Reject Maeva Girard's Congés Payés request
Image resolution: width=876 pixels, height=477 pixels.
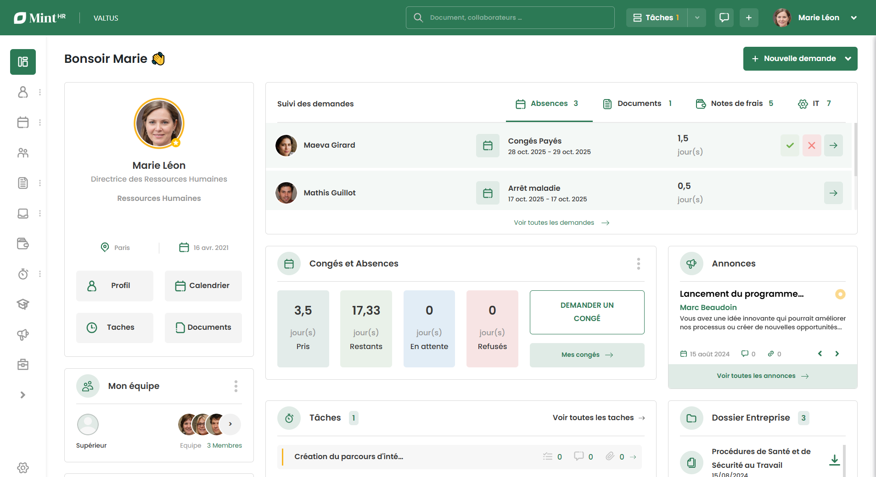pyautogui.click(x=812, y=145)
